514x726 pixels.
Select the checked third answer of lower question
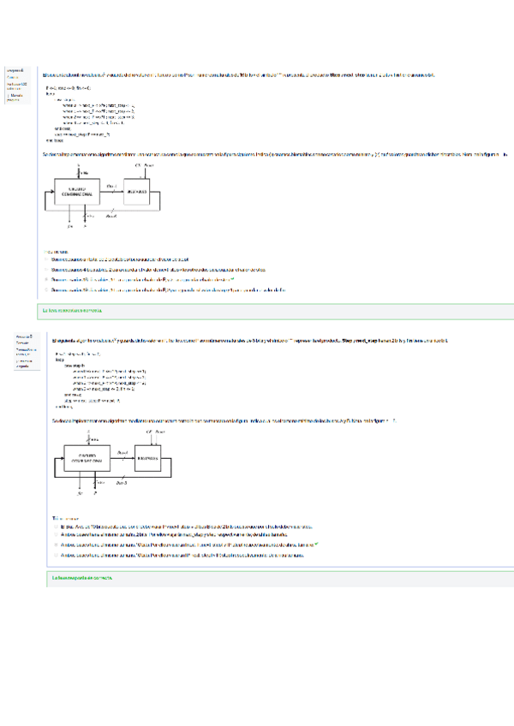[56, 545]
